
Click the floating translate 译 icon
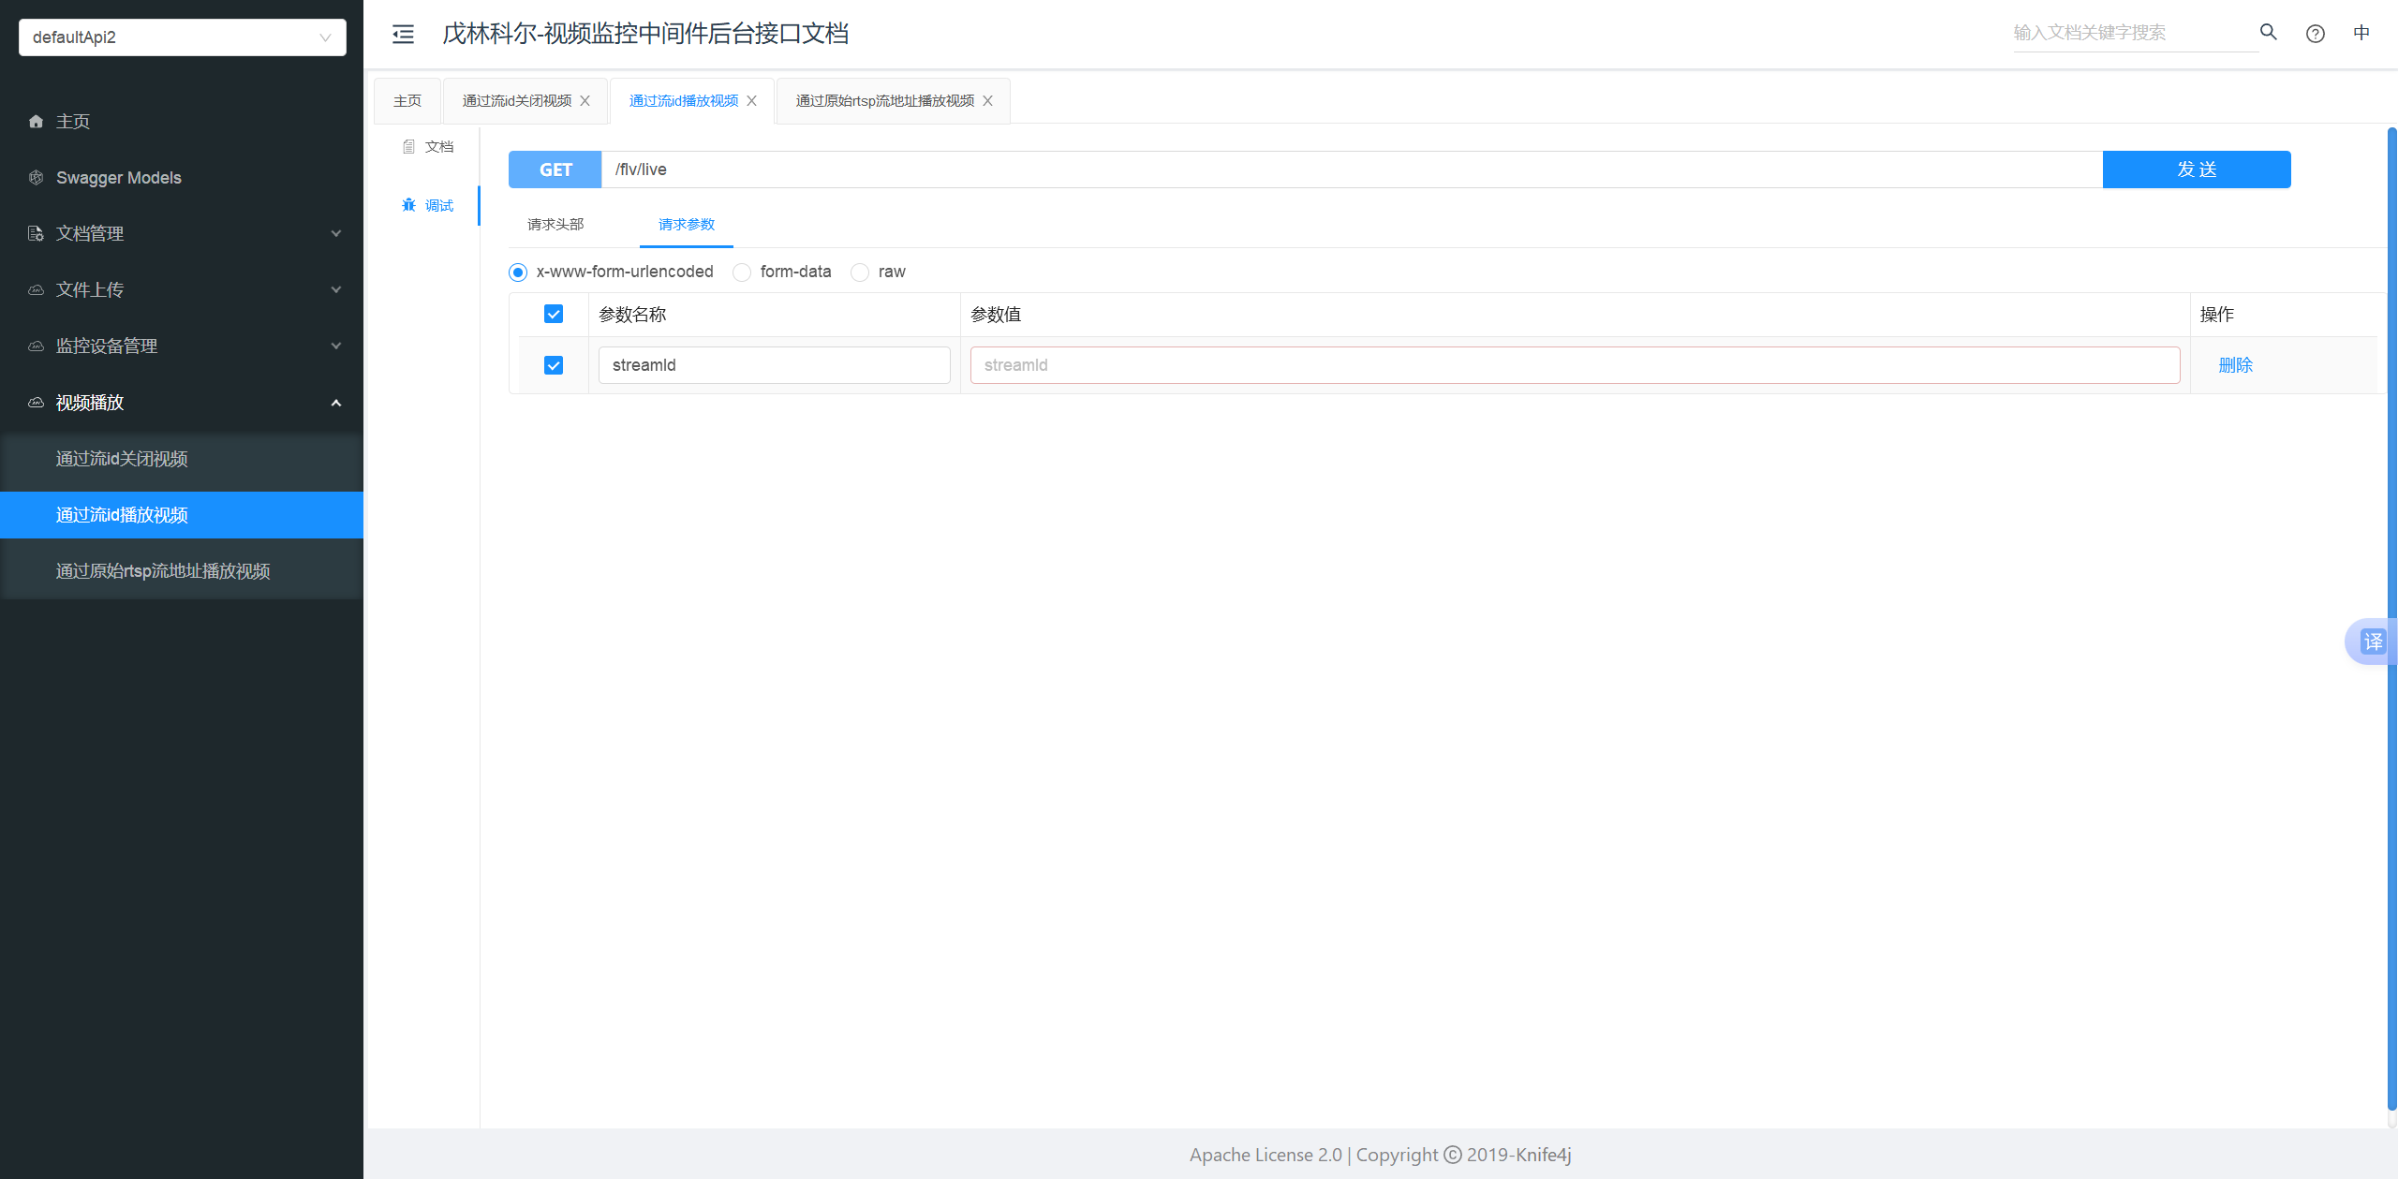(2372, 642)
